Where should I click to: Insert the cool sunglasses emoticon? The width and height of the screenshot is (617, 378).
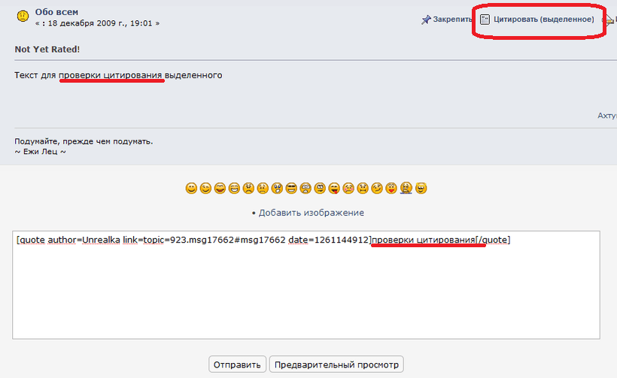coord(291,188)
